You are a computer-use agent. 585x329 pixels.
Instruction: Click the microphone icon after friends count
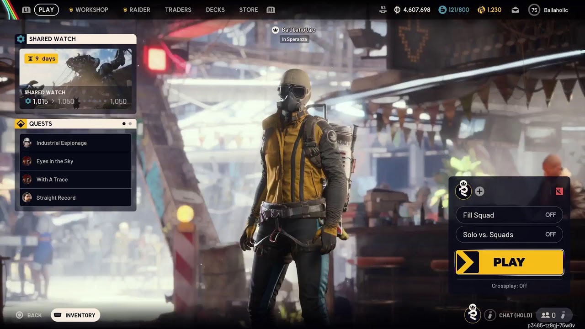pos(563,315)
